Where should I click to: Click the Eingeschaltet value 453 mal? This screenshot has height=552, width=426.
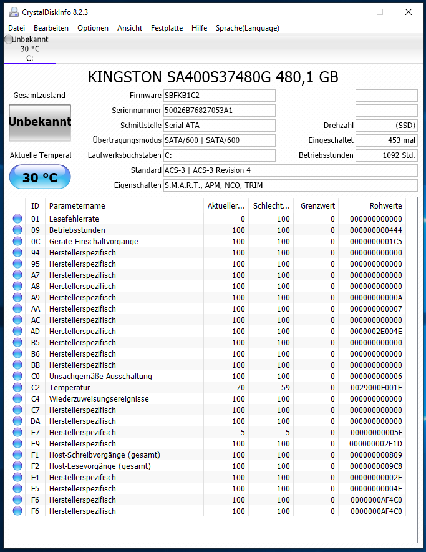[387, 140]
